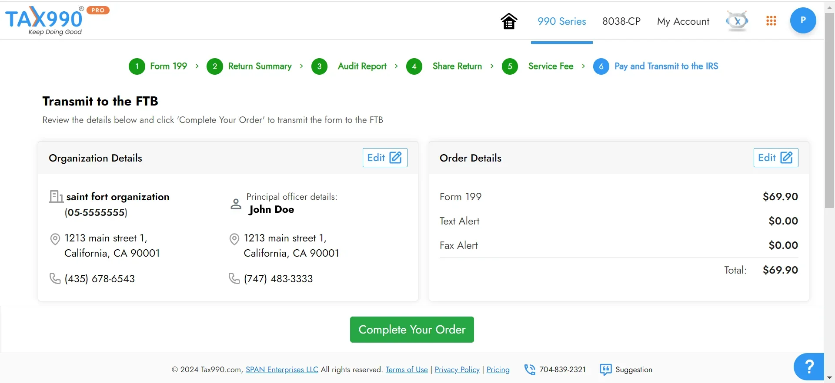Click the Form 199 price $69.90
This screenshot has height=383, width=835.
coord(780,197)
